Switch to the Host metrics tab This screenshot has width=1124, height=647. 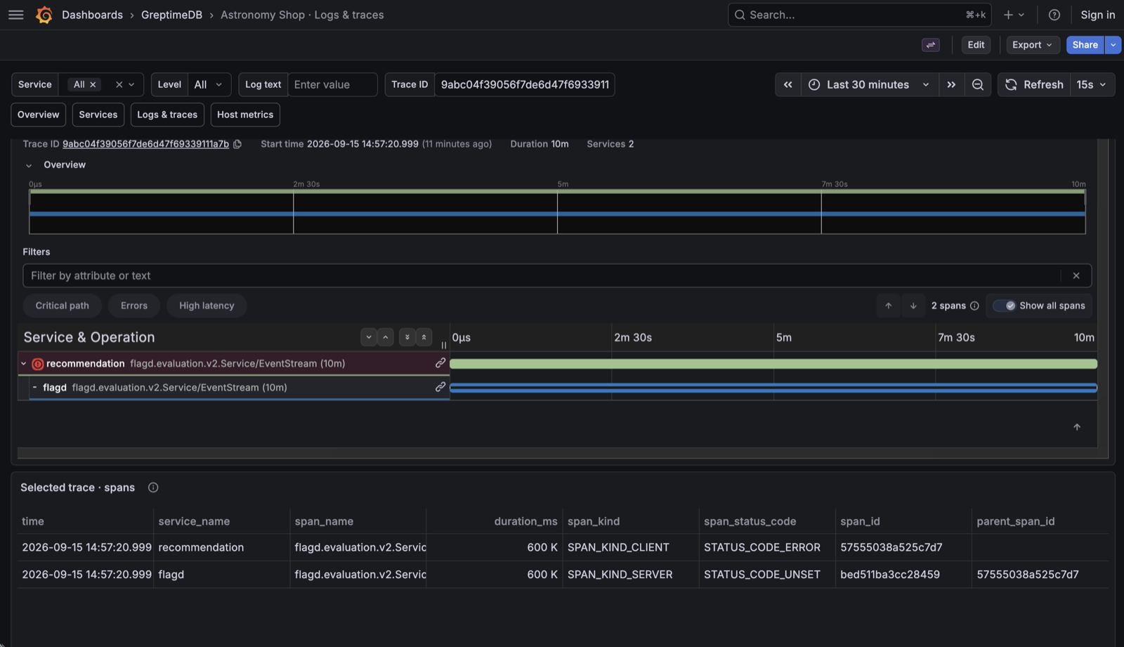(245, 115)
